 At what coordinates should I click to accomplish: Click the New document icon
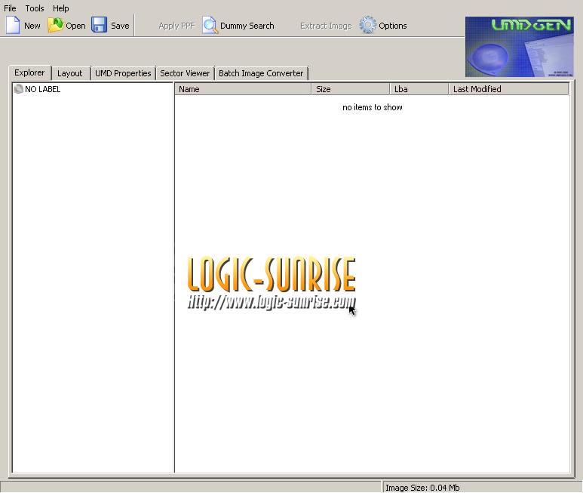click(13, 26)
